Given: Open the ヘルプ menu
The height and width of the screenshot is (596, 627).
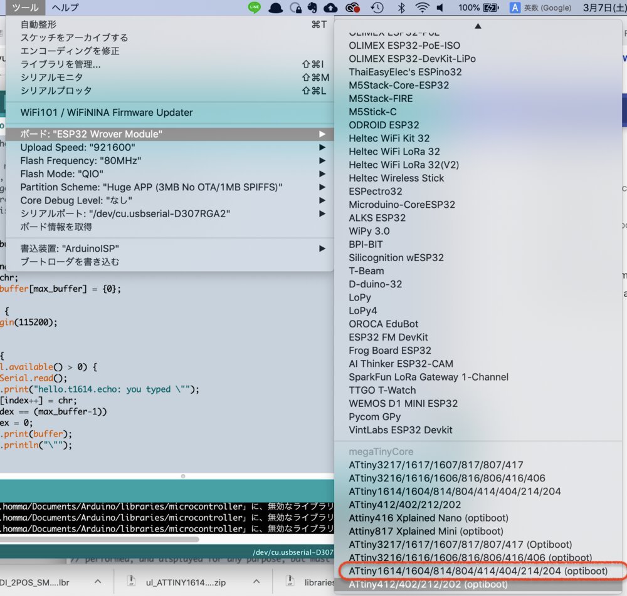Looking at the screenshot, I should coord(65,8).
